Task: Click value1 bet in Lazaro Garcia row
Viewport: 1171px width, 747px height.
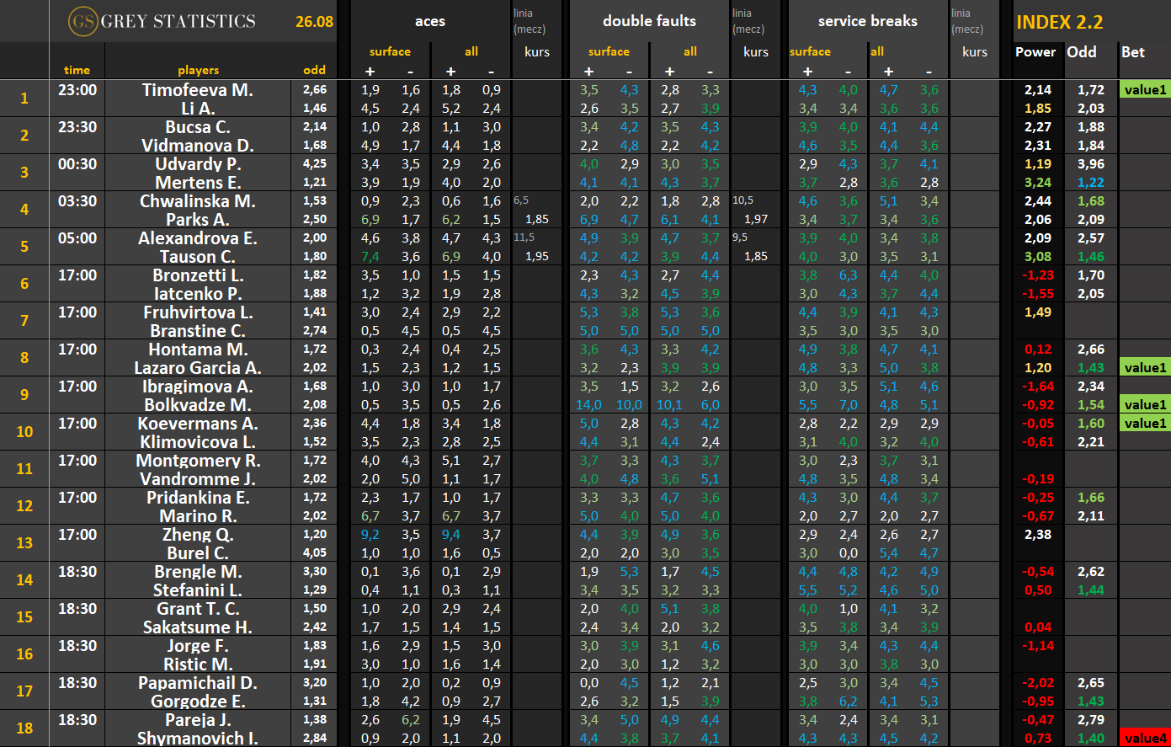Action: click(1145, 367)
